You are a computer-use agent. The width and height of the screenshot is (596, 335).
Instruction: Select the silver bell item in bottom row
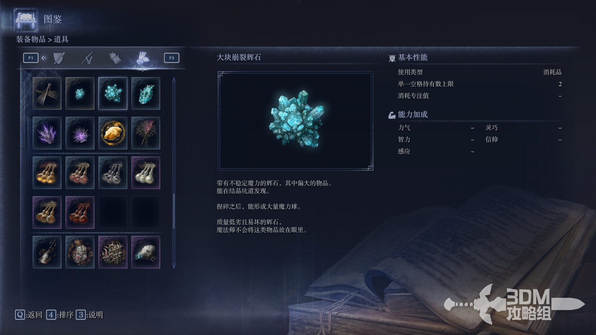click(47, 252)
